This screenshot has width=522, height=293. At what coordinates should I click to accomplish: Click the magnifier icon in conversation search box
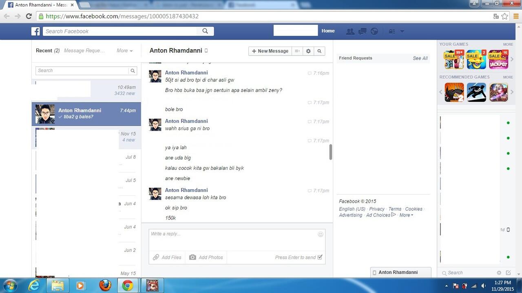[x=133, y=70]
